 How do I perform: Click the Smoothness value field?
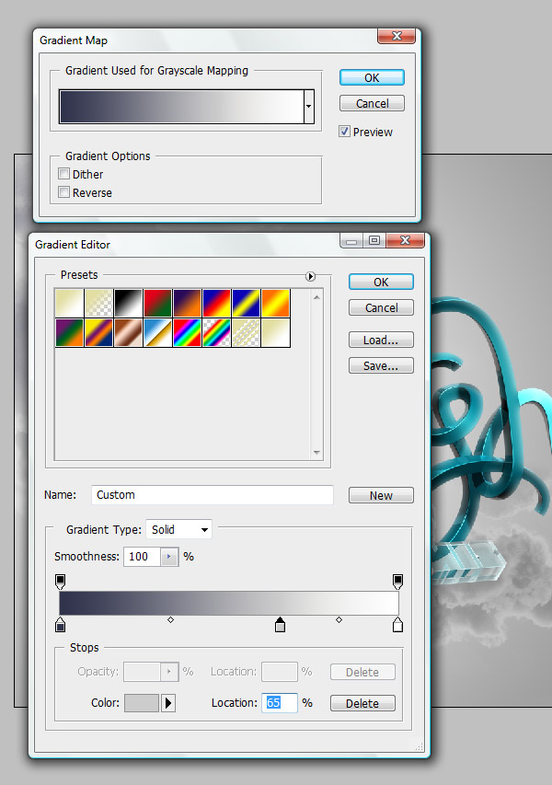click(x=142, y=556)
